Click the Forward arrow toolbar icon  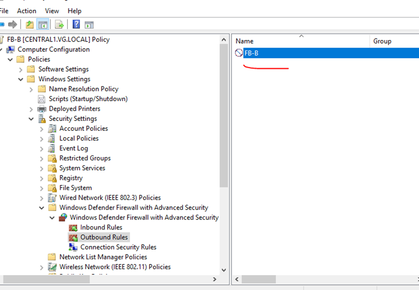(13, 24)
